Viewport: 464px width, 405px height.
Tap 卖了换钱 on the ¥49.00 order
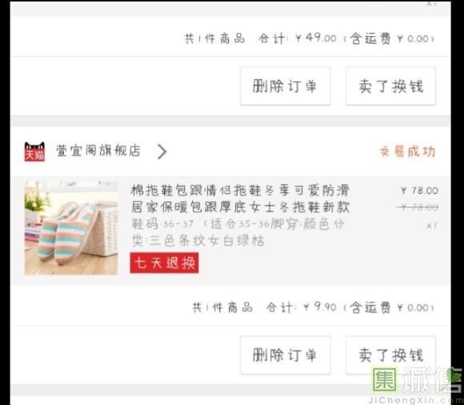click(x=390, y=86)
